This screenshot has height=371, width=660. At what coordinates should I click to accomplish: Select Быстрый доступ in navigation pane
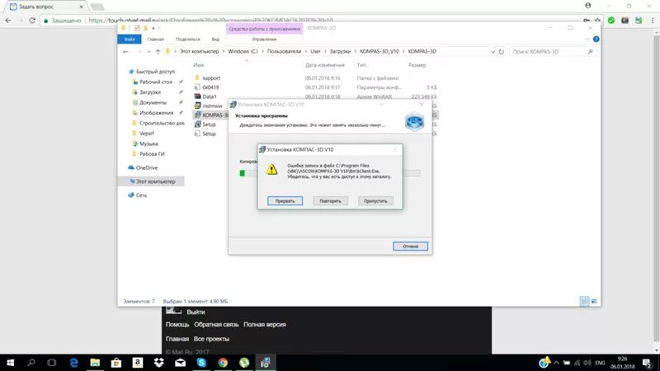[155, 72]
